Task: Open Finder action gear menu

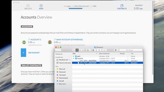Action: 94,50
